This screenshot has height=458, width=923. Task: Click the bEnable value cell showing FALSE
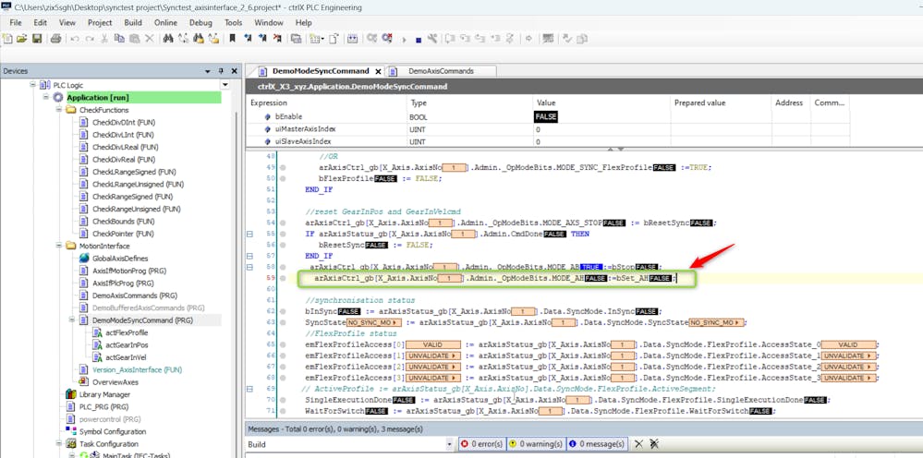[546, 117]
